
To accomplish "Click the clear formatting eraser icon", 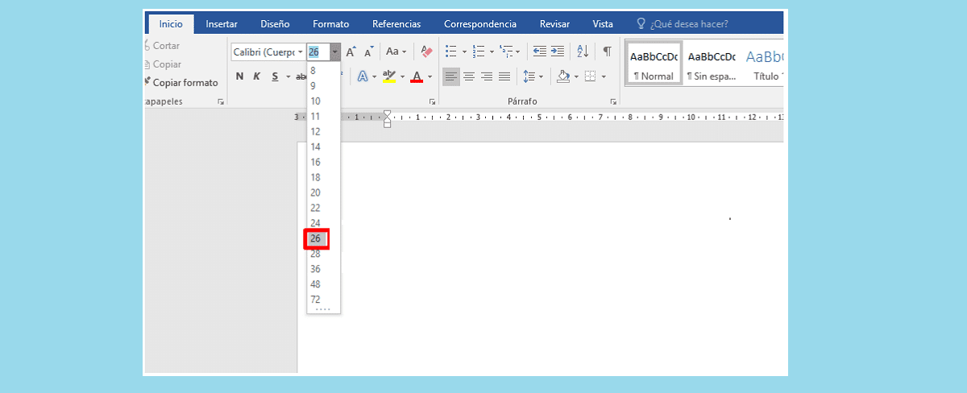I will [427, 52].
